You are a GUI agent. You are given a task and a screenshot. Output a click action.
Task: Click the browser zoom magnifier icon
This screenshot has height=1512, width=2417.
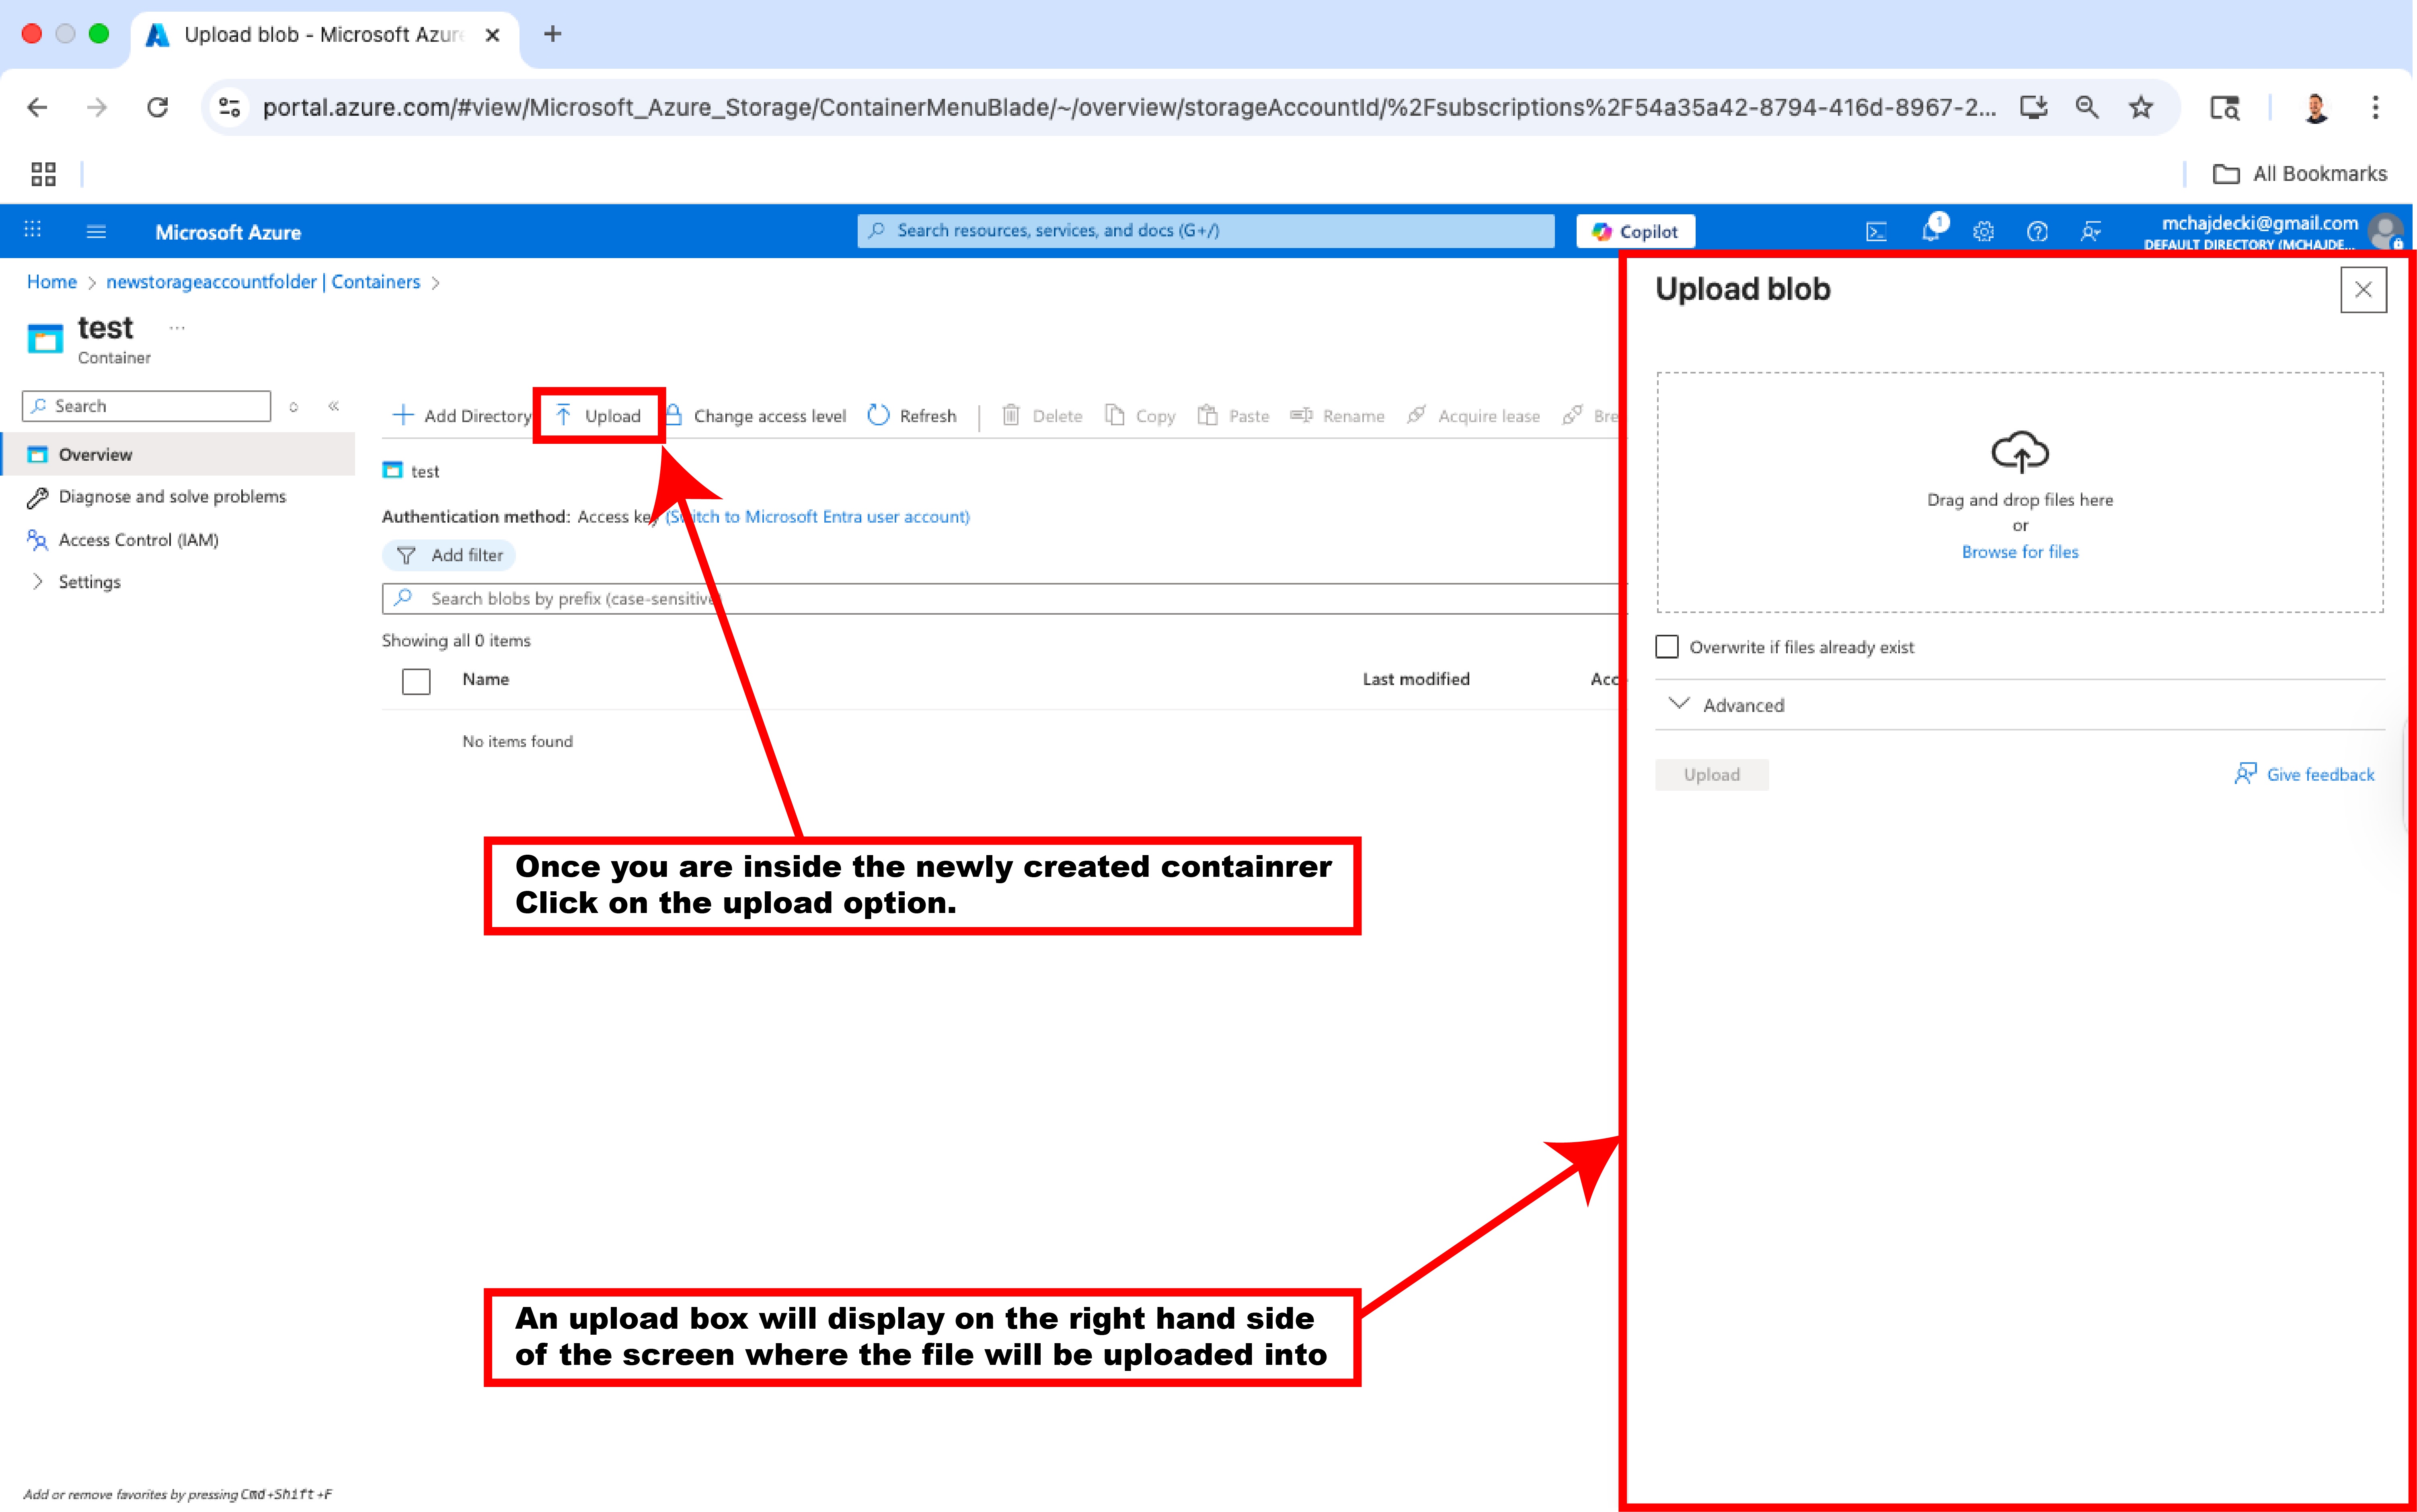click(2087, 107)
